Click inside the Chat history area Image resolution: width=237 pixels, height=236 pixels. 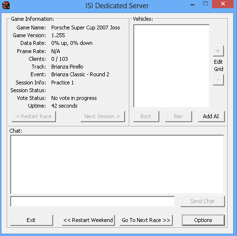point(117,165)
